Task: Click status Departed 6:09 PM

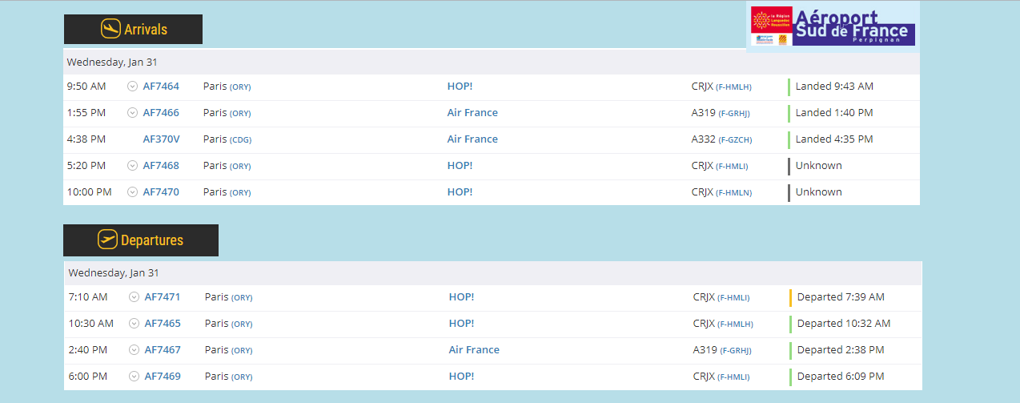Action: [841, 377]
